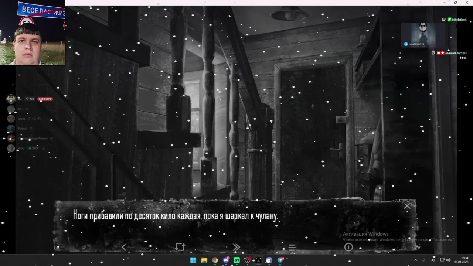The image size is (473, 266).
Task: Click the XIV boost badge
Action: [x=30, y=99]
